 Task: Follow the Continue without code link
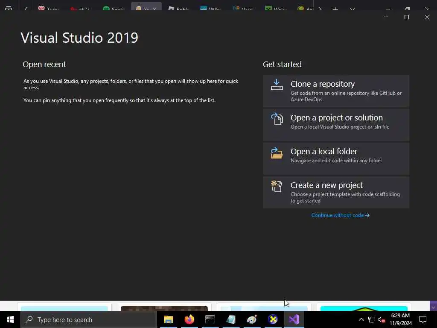click(340, 215)
